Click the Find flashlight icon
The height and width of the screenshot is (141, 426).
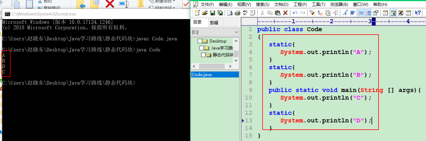tap(312, 13)
